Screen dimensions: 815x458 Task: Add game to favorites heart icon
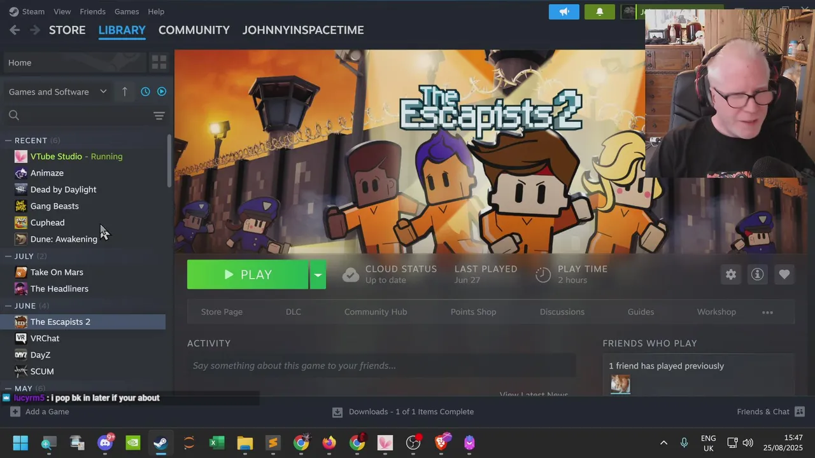(x=784, y=274)
